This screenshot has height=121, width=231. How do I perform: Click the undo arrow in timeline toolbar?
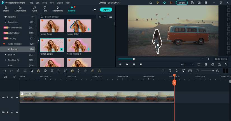[5, 71]
